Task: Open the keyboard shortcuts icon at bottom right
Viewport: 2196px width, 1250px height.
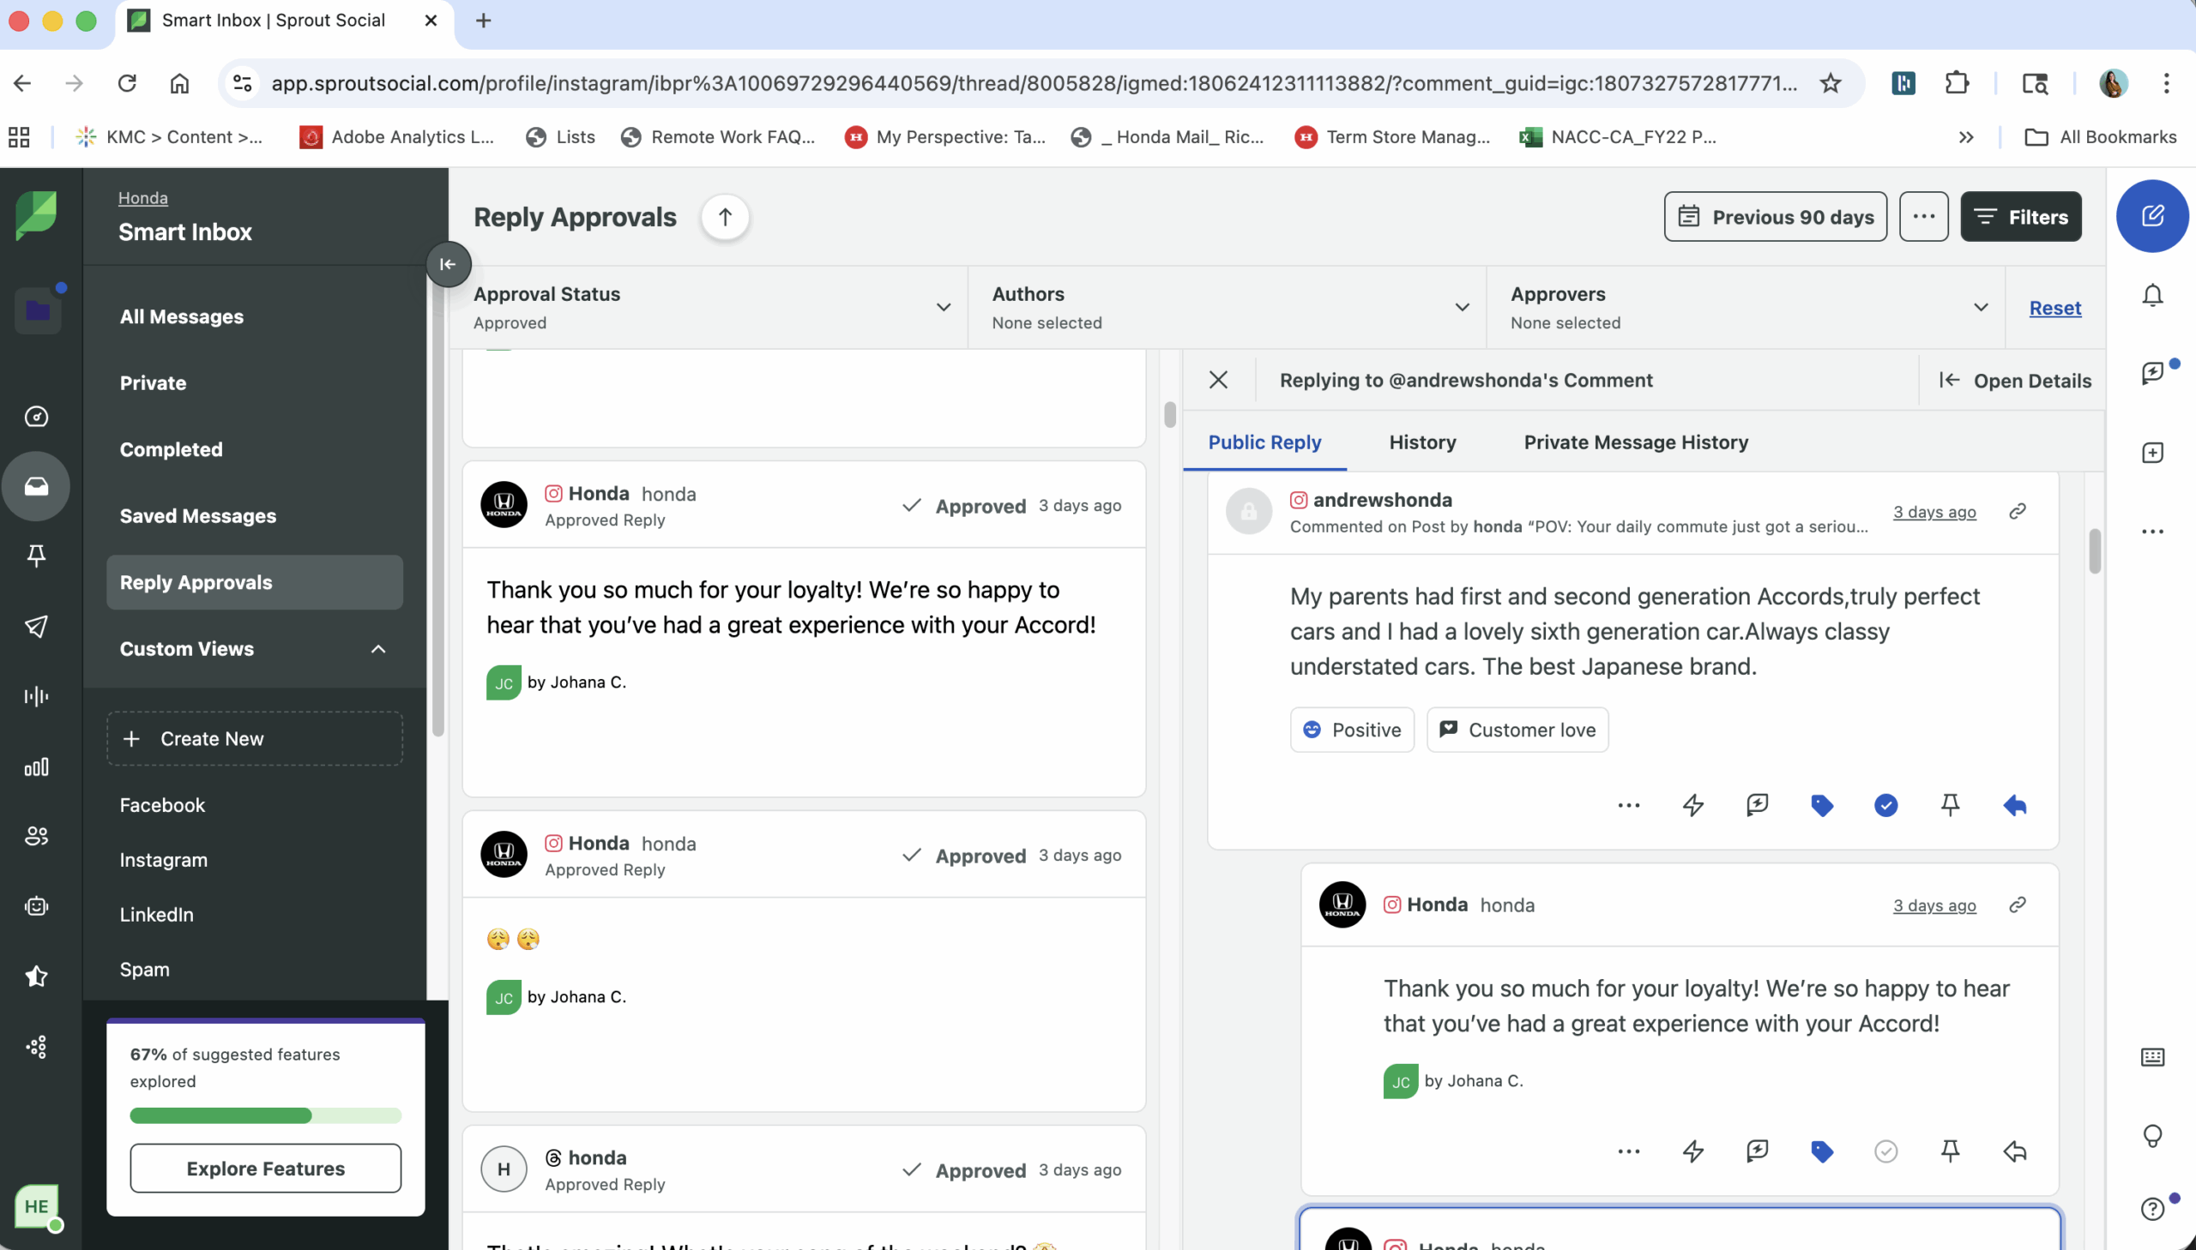Action: point(2152,1057)
